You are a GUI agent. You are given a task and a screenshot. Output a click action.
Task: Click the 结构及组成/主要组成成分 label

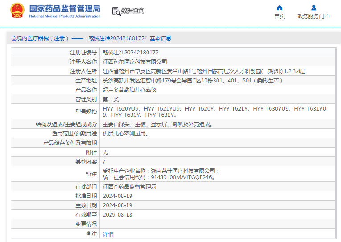66,124
